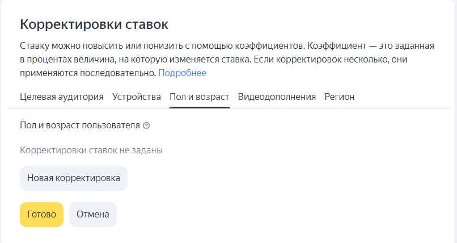View device bid adjustments tab
The height and width of the screenshot is (243, 457).
coord(137,97)
